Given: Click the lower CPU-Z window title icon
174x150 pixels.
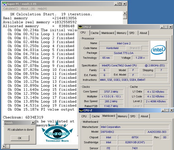Looking at the screenshot, I should click(x=81, y=110).
